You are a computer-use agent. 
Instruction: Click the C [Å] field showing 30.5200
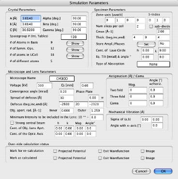[x=30, y=30]
